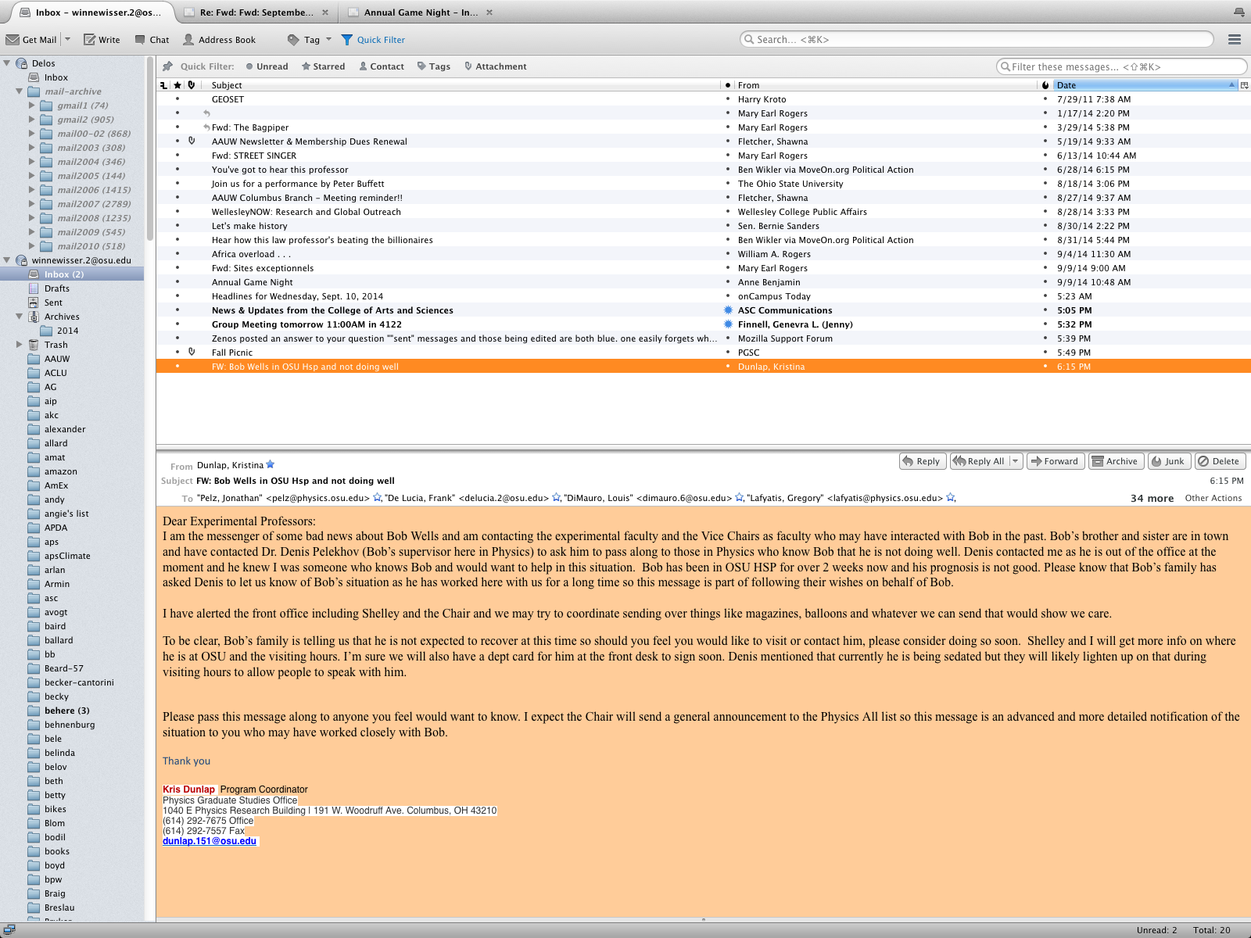The height and width of the screenshot is (938, 1251).
Task: Sort by junk status column header
Action: click(1045, 85)
